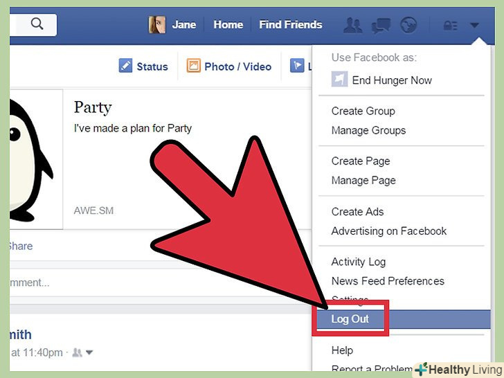Choose the Photo / Video option

coord(229,66)
